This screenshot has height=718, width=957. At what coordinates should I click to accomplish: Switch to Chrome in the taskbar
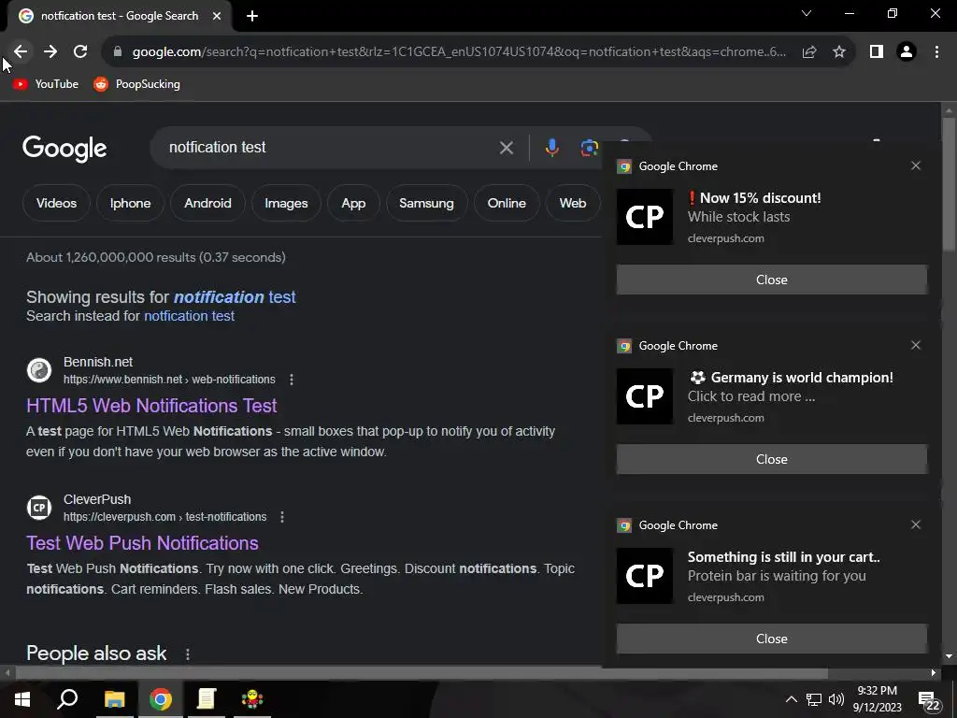tap(161, 699)
